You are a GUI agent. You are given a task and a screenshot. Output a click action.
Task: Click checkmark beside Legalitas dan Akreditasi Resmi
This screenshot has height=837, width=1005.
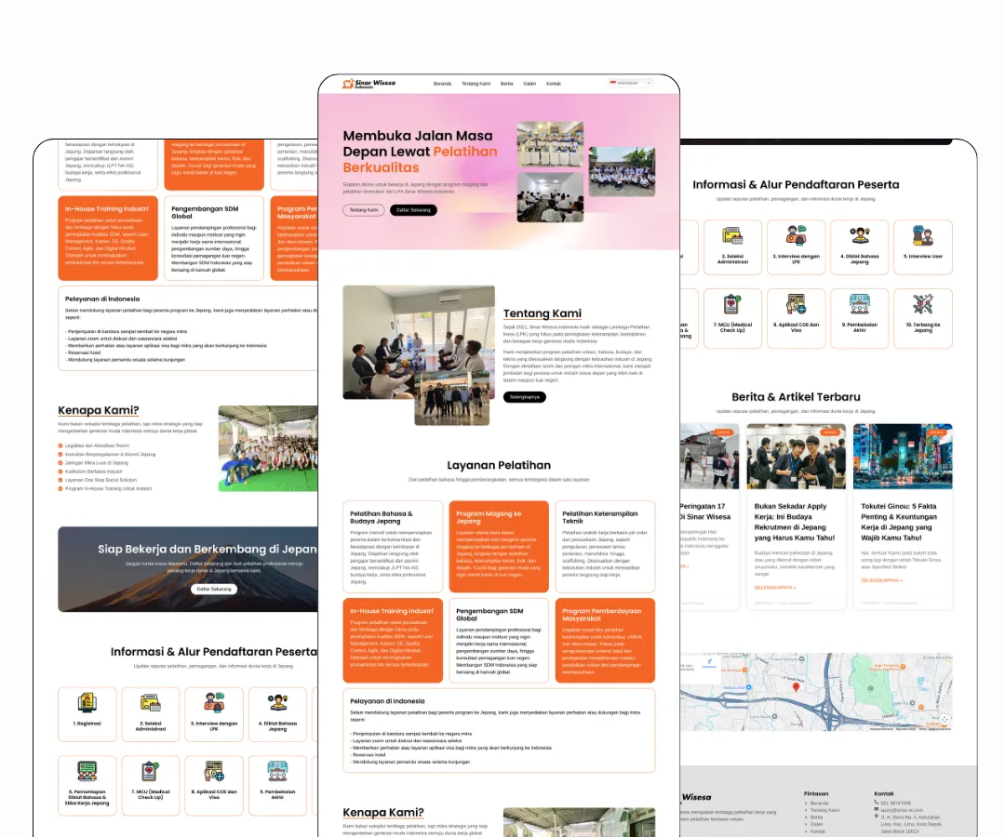point(60,445)
